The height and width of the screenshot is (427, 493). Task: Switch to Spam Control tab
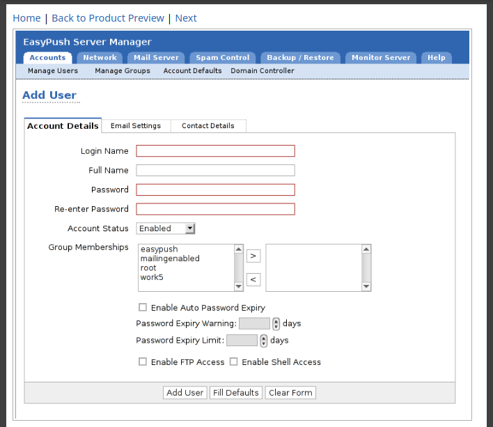(223, 58)
